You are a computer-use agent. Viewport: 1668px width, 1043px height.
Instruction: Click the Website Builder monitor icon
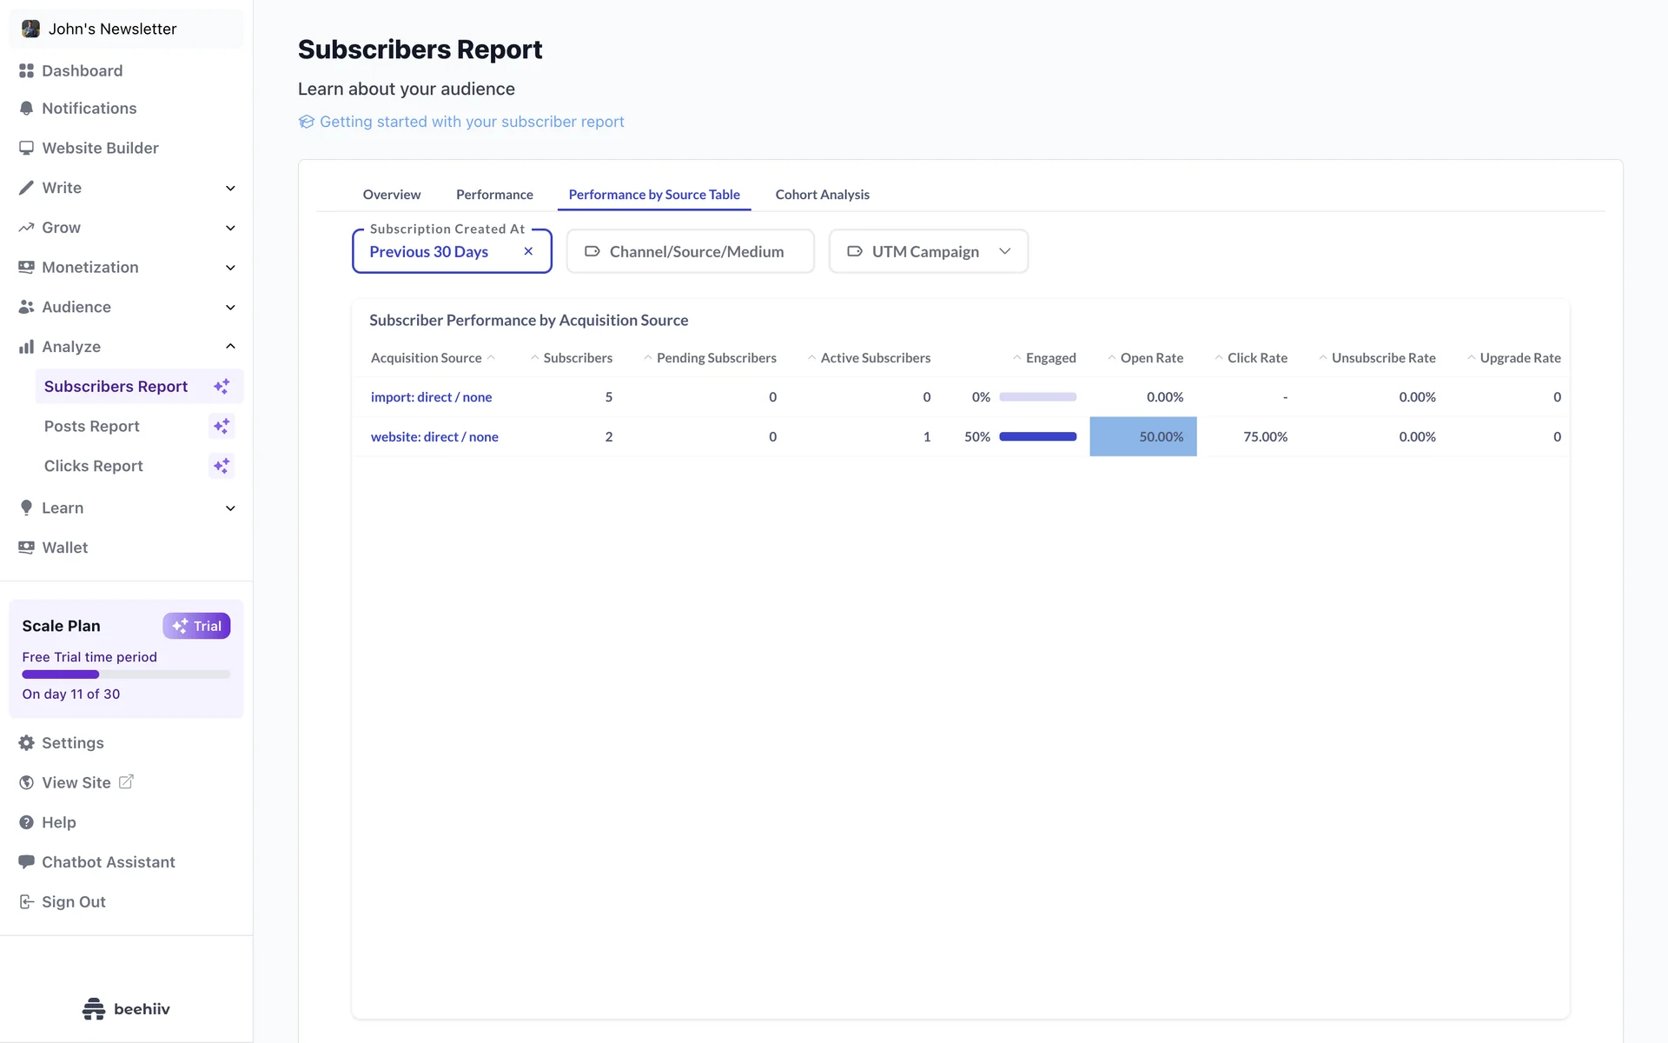(x=26, y=148)
